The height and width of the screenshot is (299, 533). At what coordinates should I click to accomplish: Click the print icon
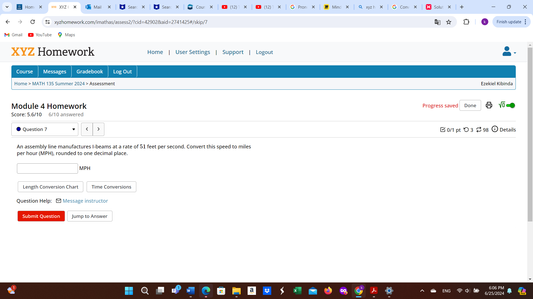click(x=489, y=105)
